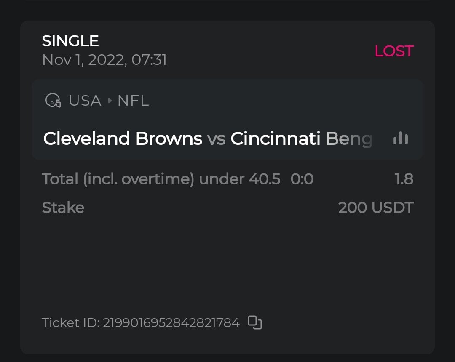Copy the ticket ID with copy icon
The image size is (455, 362).
(x=255, y=322)
